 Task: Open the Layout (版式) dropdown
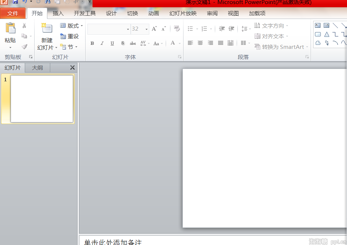pyautogui.click(x=72, y=26)
